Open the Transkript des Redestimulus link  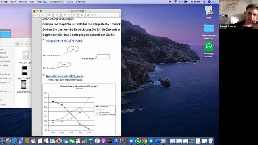(64, 80)
